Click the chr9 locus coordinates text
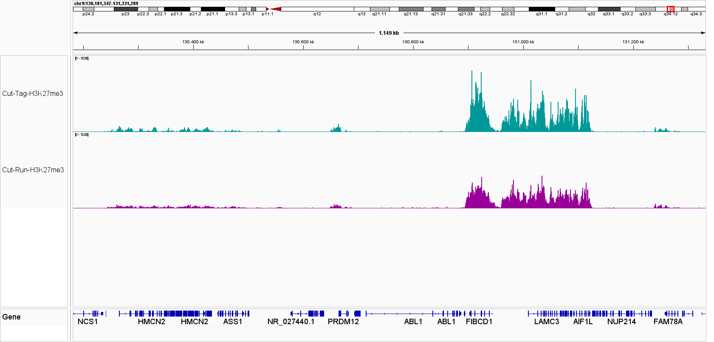The image size is (714, 342). [x=106, y=3]
